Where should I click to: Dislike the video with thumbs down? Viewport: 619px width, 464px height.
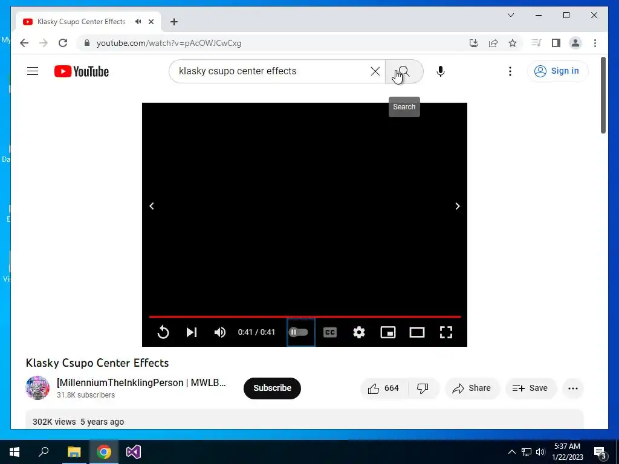[423, 388]
